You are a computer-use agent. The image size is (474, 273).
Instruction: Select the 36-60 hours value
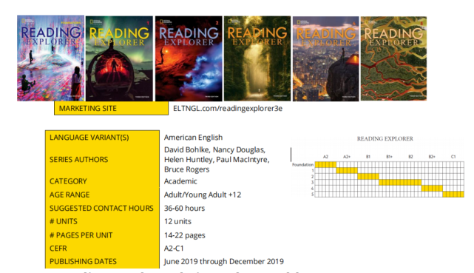click(184, 209)
